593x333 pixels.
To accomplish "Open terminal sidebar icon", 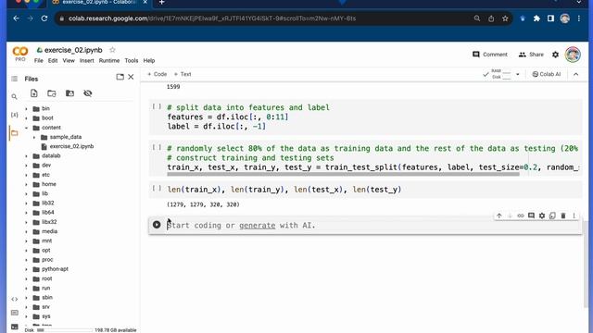I will coord(15,327).
